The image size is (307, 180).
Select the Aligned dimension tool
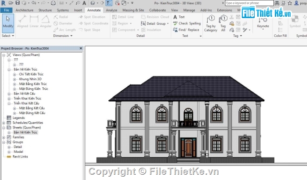click(23, 21)
